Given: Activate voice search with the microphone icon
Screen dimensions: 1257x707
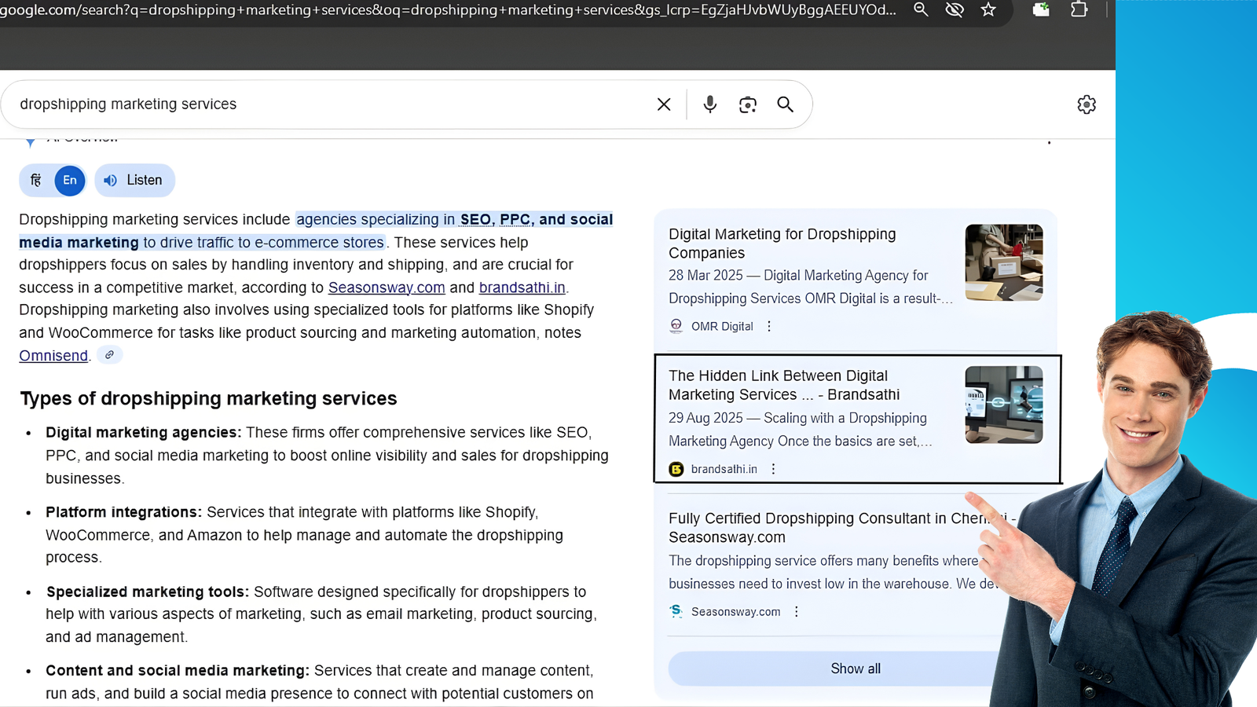Looking at the screenshot, I should [x=709, y=104].
